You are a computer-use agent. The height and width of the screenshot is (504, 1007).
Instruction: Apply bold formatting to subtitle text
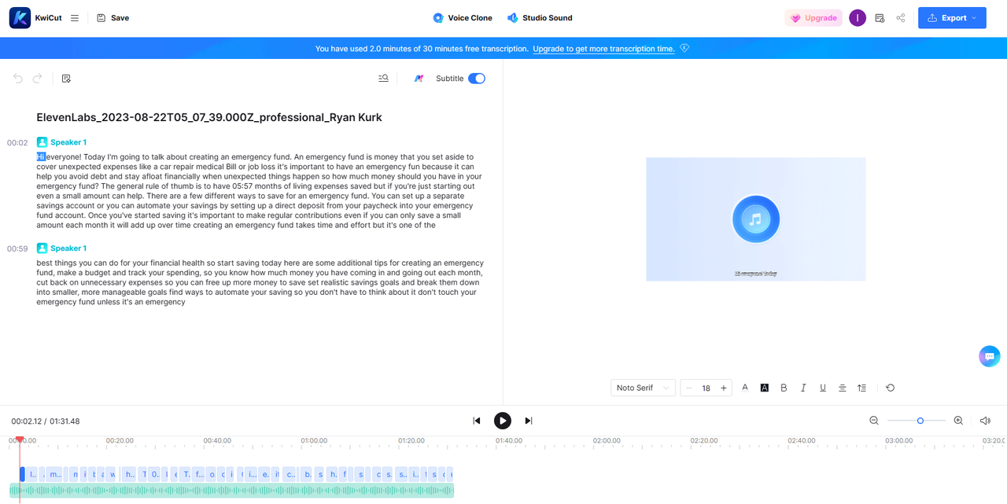click(784, 388)
